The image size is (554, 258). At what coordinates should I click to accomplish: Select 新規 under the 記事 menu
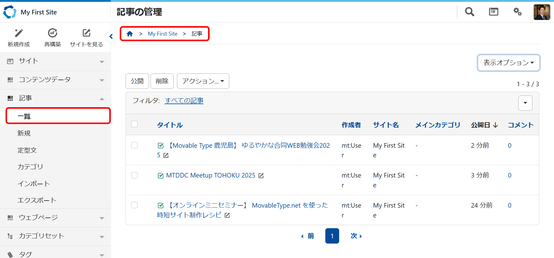click(x=24, y=133)
